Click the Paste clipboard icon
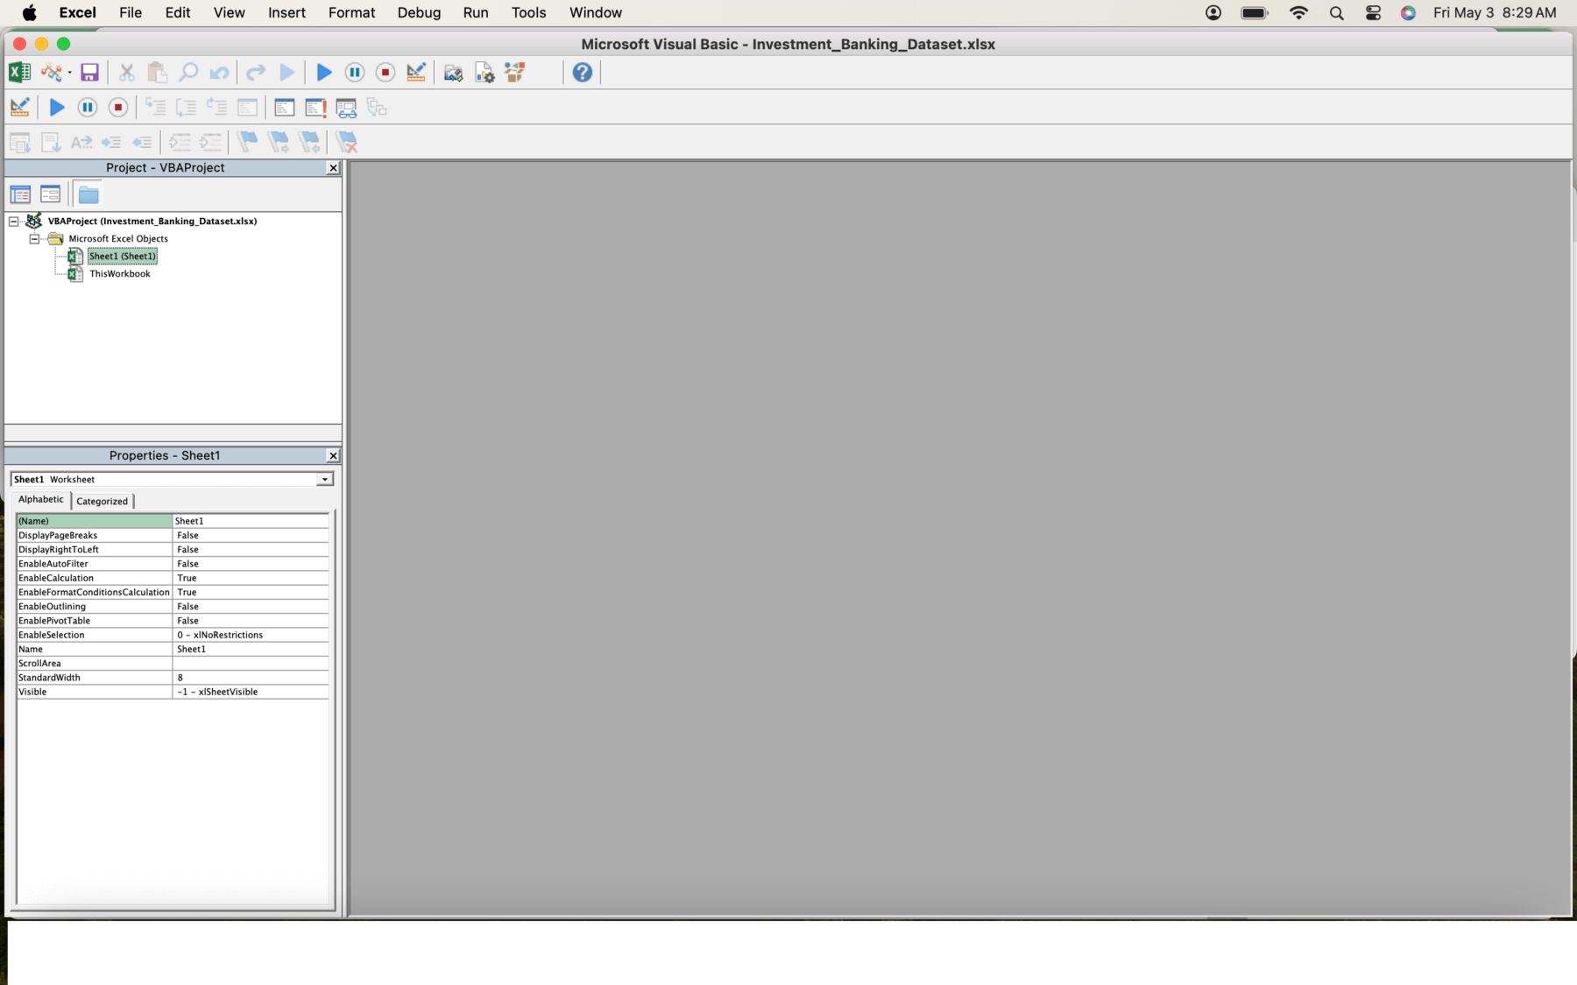Screen dimensions: 1577x985 157,73
